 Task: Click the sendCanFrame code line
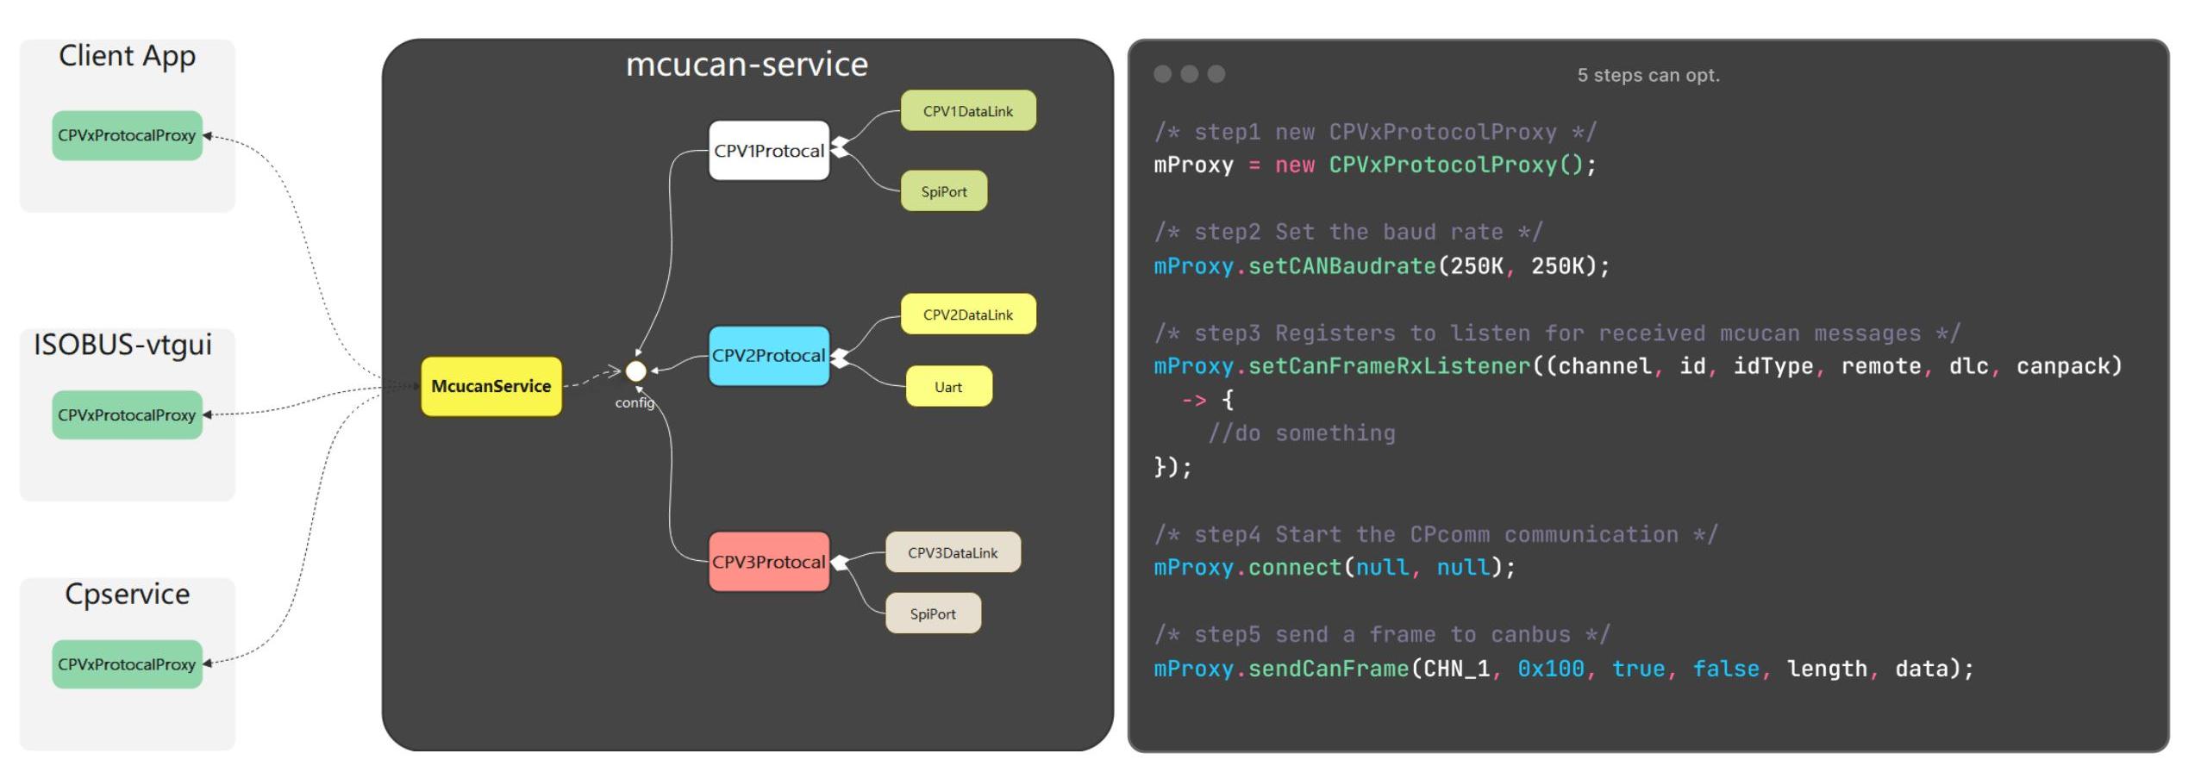pyautogui.click(x=1564, y=669)
